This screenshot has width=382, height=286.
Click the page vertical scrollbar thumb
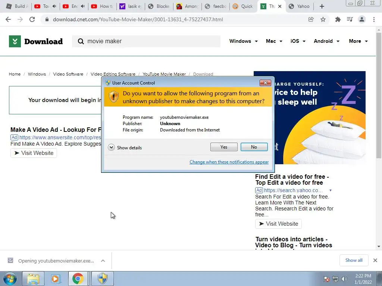(379, 95)
